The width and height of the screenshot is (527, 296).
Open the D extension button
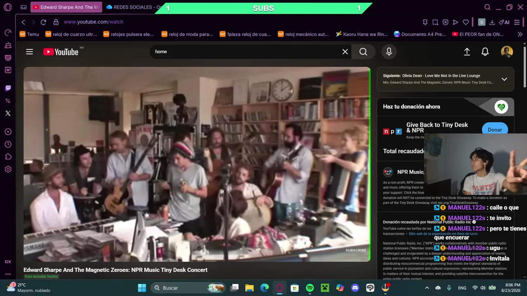pyautogui.click(x=482, y=22)
